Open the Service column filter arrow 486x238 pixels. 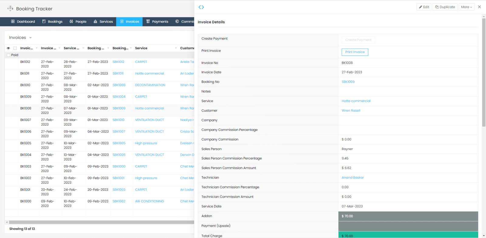[x=176, y=48]
